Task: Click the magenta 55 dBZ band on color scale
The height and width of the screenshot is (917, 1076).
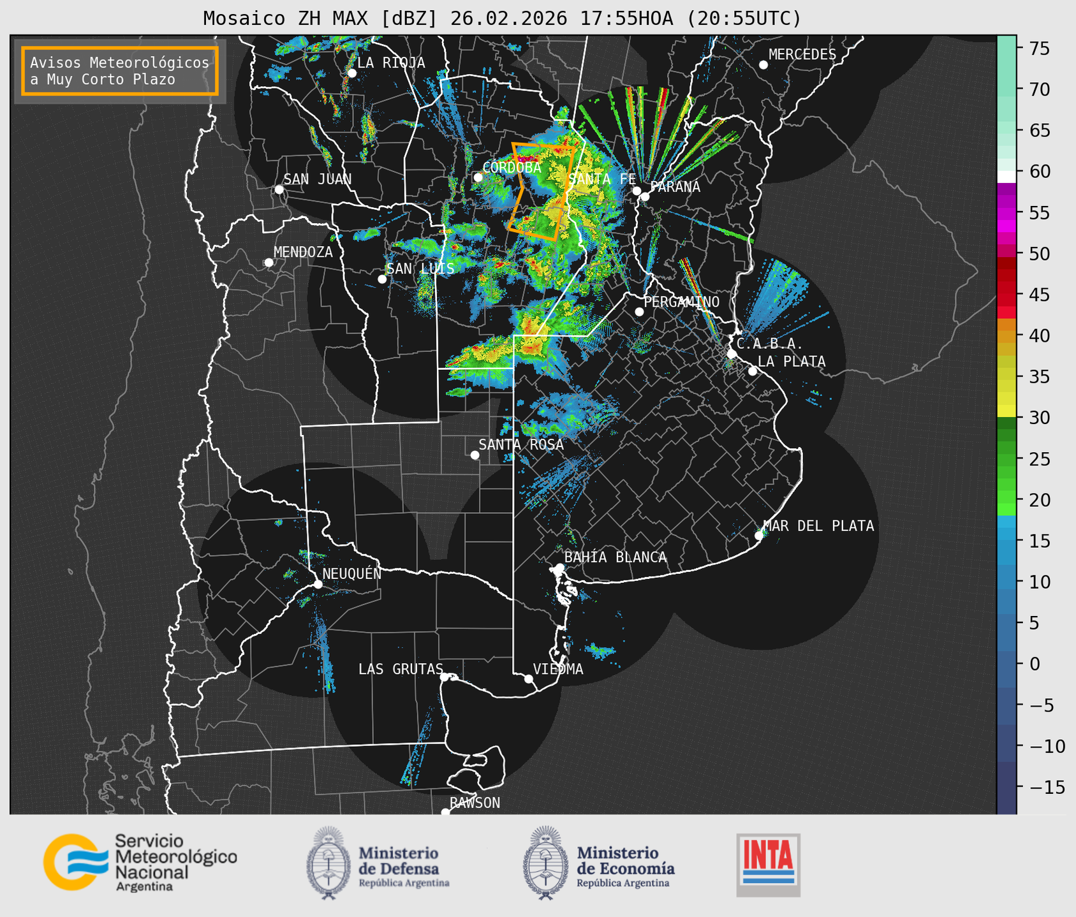Action: point(1006,213)
